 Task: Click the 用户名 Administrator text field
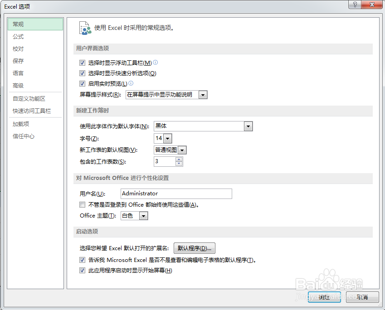176,194
